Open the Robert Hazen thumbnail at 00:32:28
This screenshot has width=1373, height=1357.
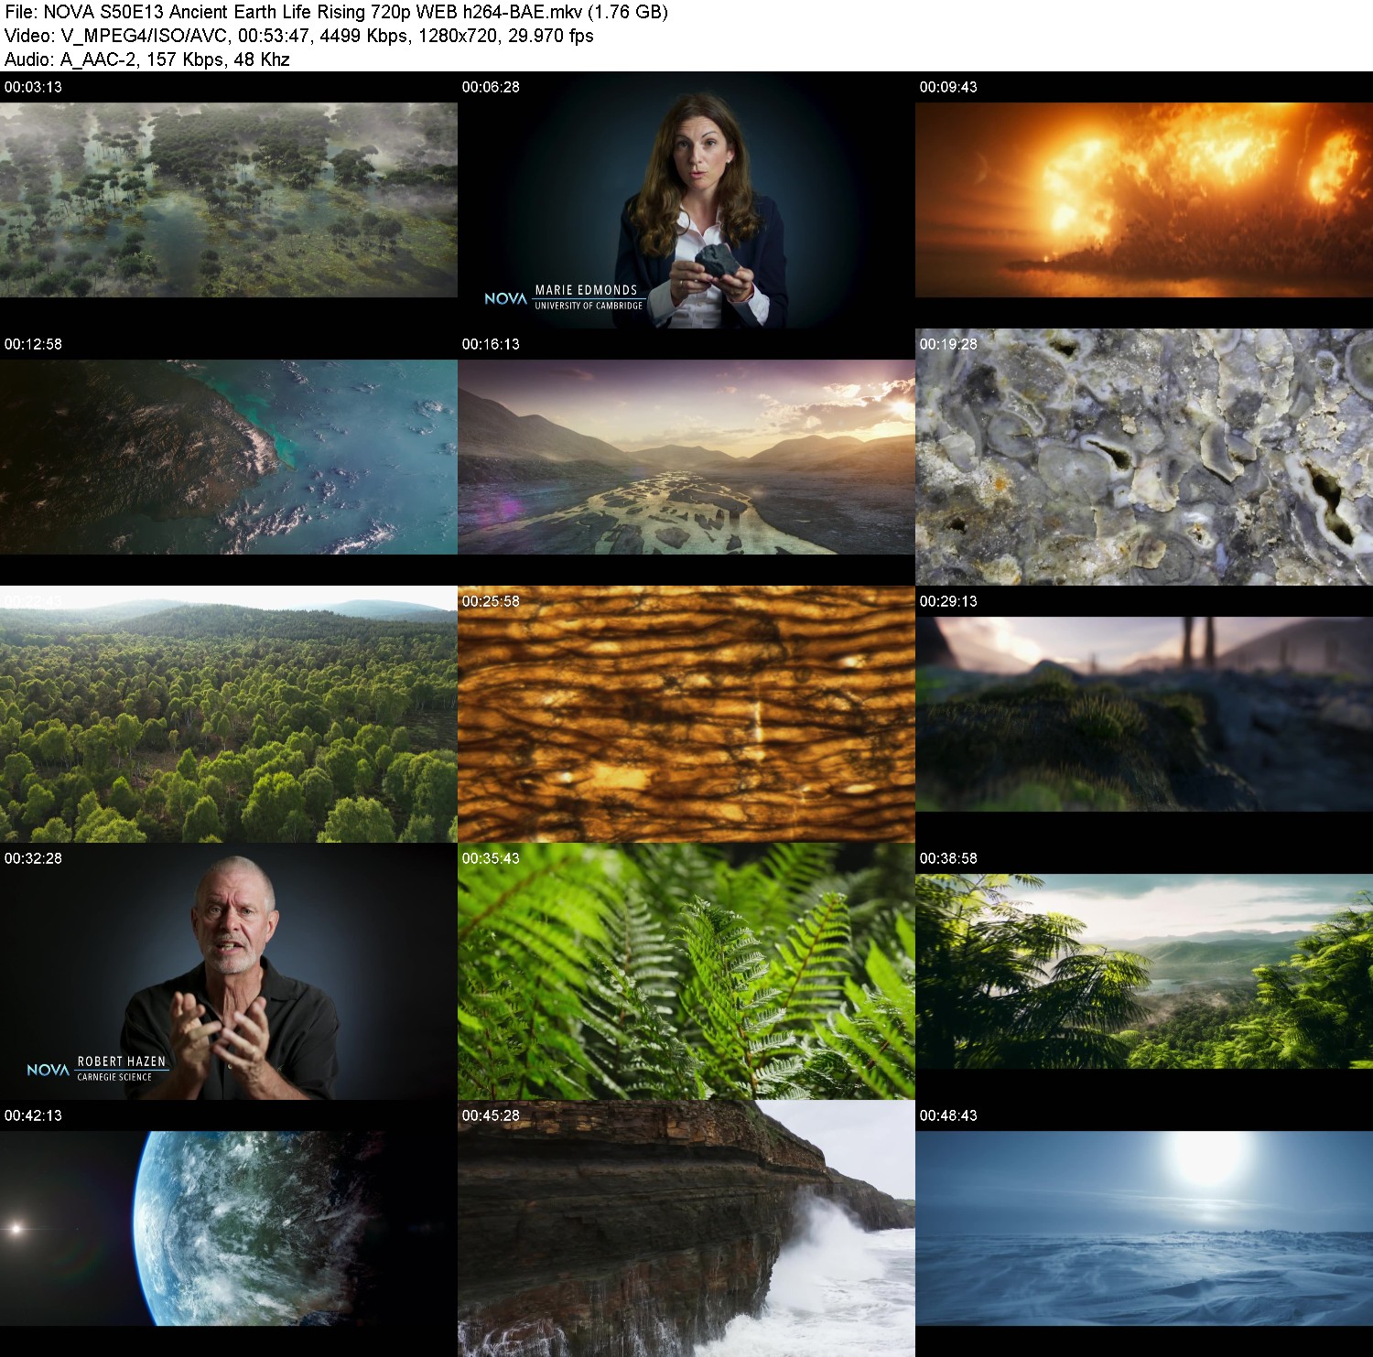[x=229, y=972]
